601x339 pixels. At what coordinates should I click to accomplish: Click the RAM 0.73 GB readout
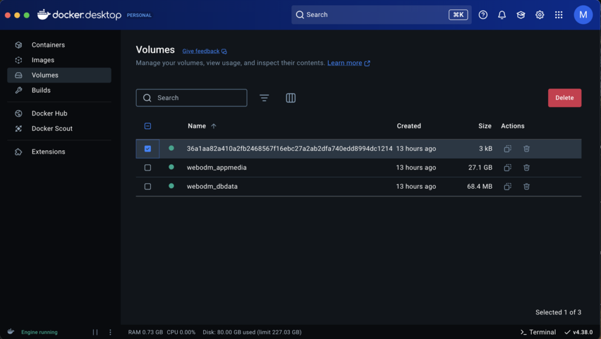(146, 332)
